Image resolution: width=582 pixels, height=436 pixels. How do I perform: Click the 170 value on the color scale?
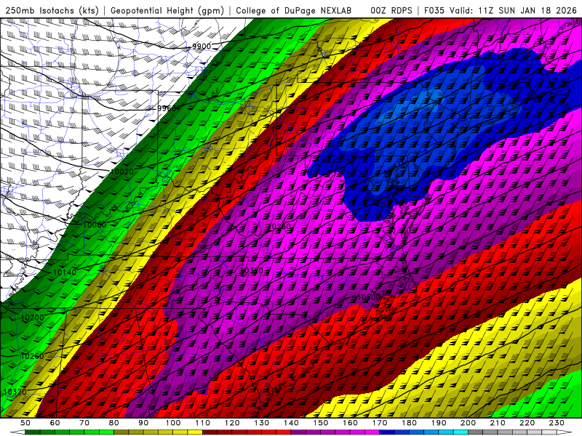[x=380, y=423]
